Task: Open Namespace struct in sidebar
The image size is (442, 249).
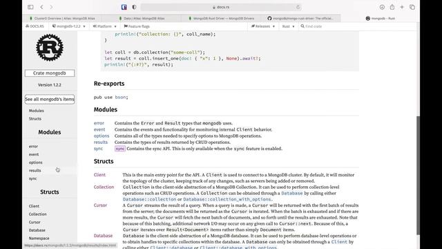Action: 39,238
